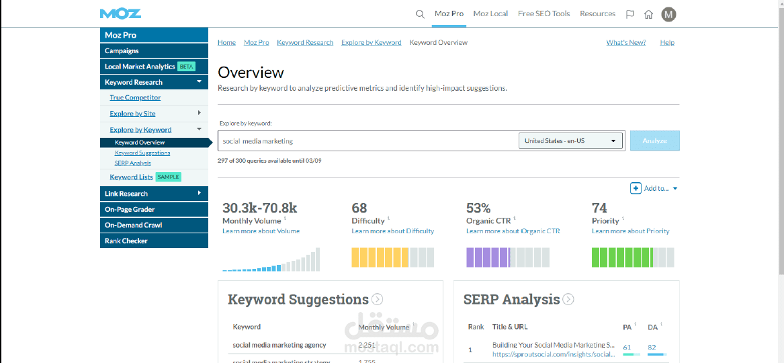Screen dimensions: 784x363
Task: Click Learn more about Organic CTR
Action: click(513, 231)
